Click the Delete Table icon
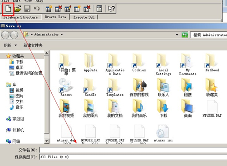The image size is (227, 166). [59, 9]
